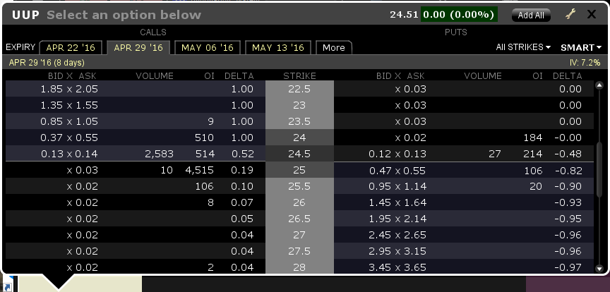This screenshot has height=292, width=610.
Task: Select call bid/ask 0.13 x 0.14
Action: pyautogui.click(x=69, y=154)
